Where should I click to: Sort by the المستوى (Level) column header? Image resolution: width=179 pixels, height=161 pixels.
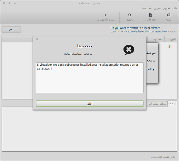coord(156,39)
